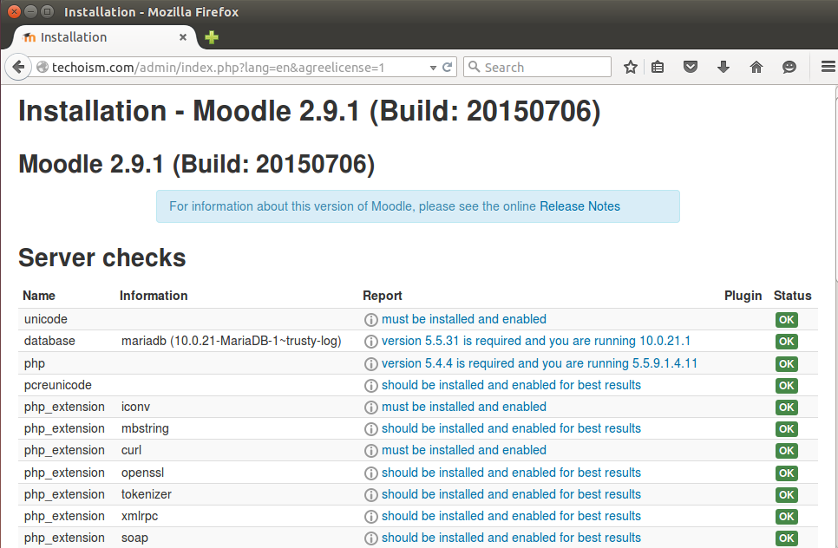This screenshot has height=548, width=838.
Task: Click the 'openssl' information cell
Action: [142, 473]
